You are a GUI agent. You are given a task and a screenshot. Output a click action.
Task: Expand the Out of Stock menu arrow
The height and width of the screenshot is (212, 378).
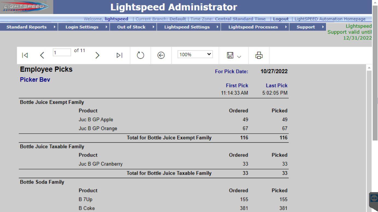pyautogui.click(x=153, y=27)
